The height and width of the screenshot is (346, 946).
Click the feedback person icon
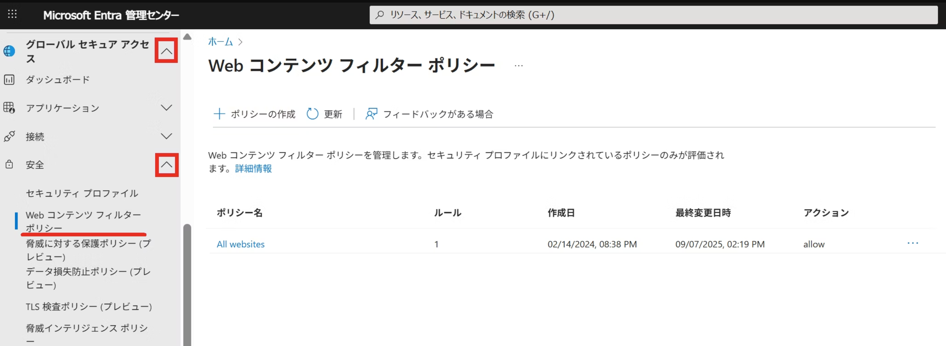click(x=371, y=114)
